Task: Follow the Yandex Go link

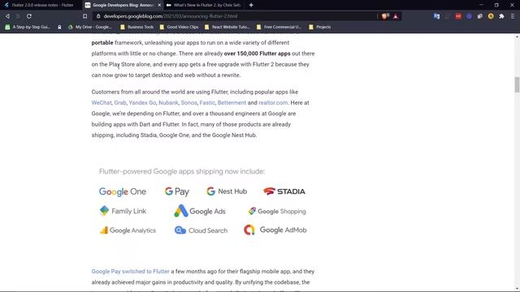Action: [x=142, y=103]
